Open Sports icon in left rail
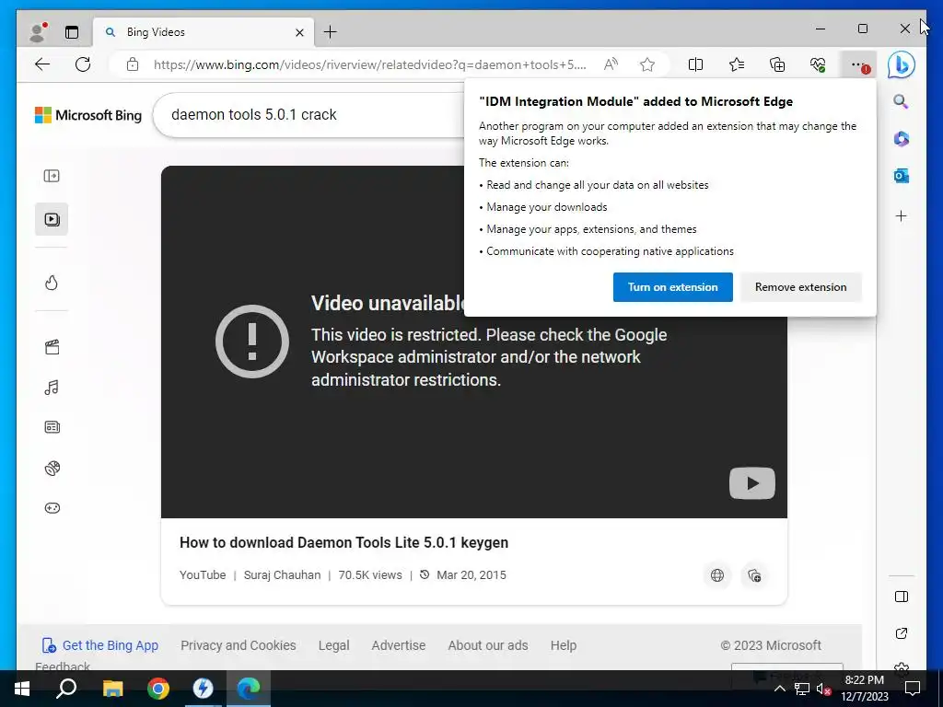Image resolution: width=943 pixels, height=707 pixels. (x=52, y=468)
